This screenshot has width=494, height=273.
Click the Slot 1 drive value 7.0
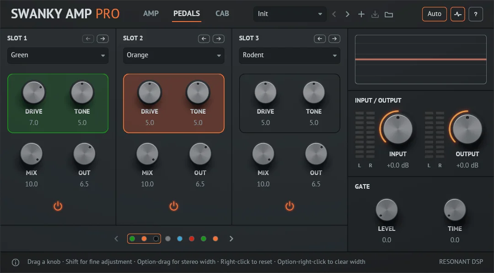click(34, 122)
